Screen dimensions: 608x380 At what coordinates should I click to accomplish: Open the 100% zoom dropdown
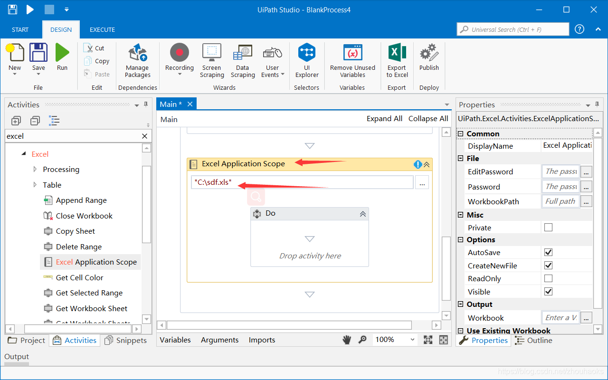tap(412, 340)
